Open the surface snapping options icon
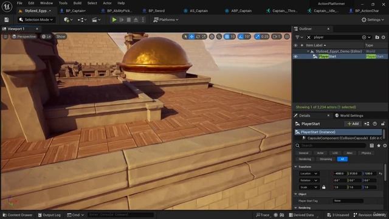The height and width of the screenshot is (219, 389). click(219, 36)
